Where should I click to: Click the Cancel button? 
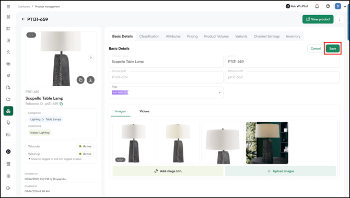316,49
